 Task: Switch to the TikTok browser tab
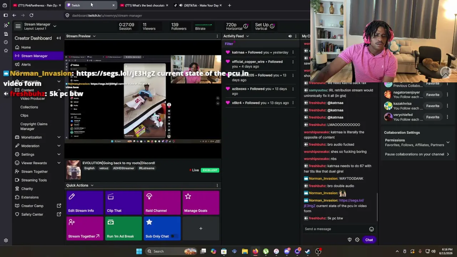click(198, 5)
